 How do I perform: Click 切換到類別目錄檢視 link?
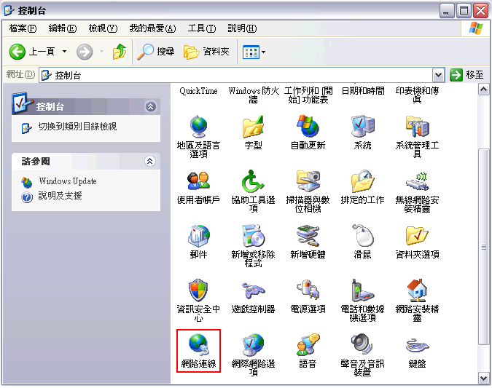tap(77, 127)
